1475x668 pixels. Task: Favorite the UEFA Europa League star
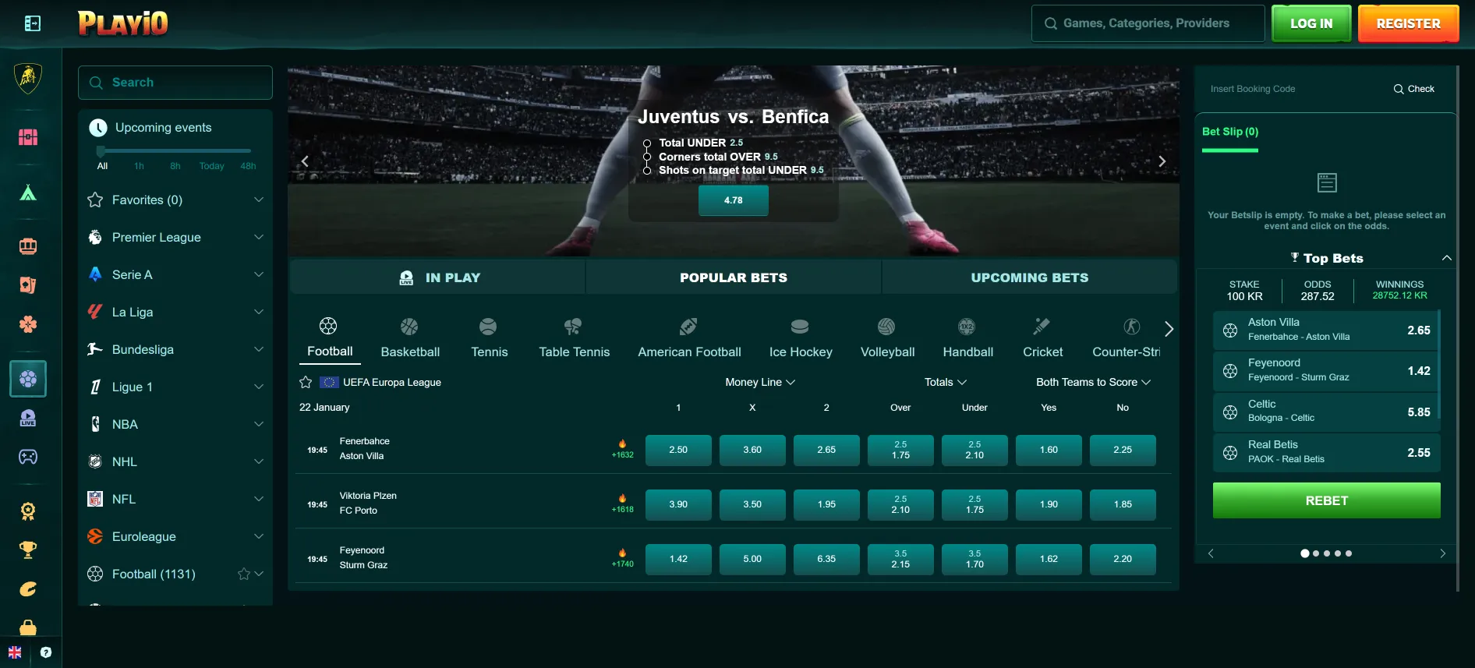306,382
